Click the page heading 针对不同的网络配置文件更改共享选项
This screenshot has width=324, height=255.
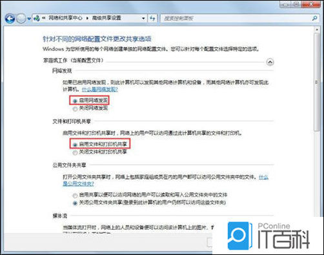click(97, 39)
